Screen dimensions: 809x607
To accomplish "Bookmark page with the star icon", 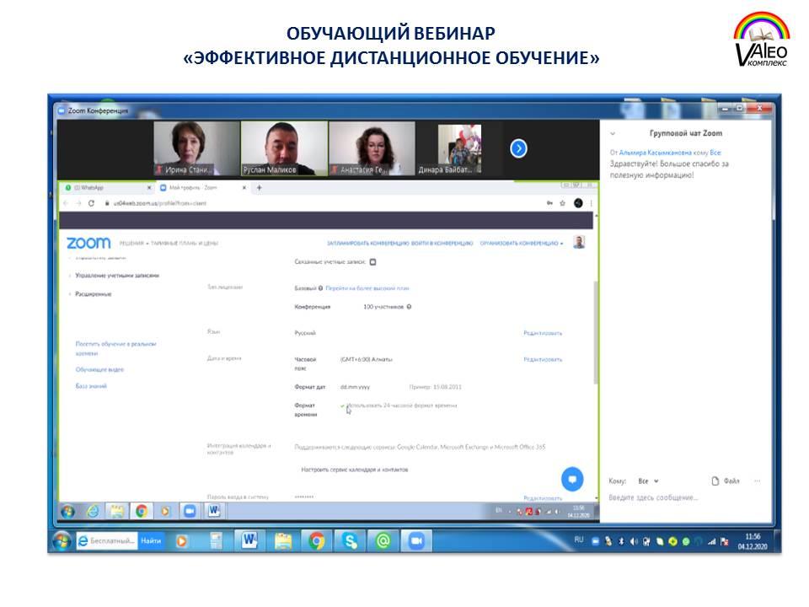I will click(x=562, y=203).
